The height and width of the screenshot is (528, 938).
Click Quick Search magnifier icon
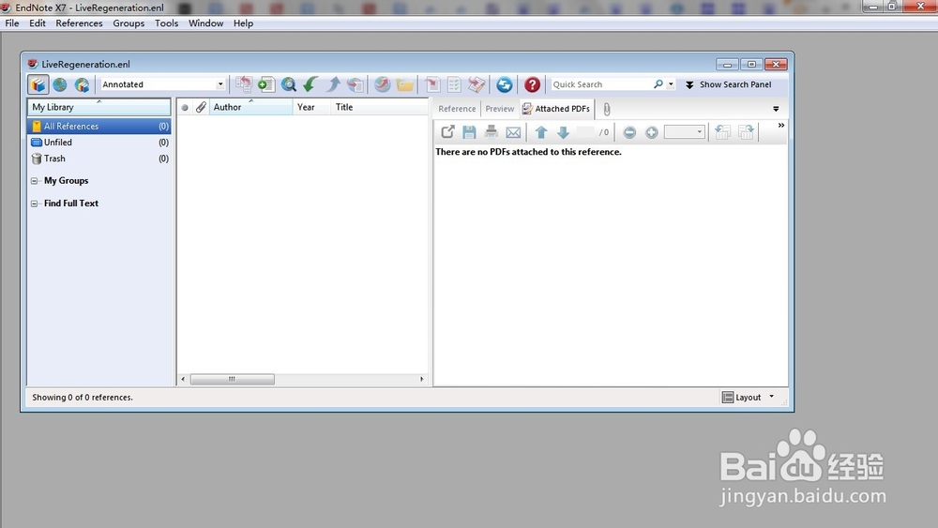[x=658, y=84]
